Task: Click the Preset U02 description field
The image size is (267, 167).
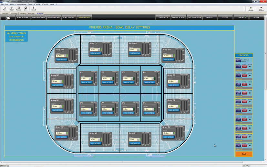Action: pyautogui.click(x=244, y=79)
